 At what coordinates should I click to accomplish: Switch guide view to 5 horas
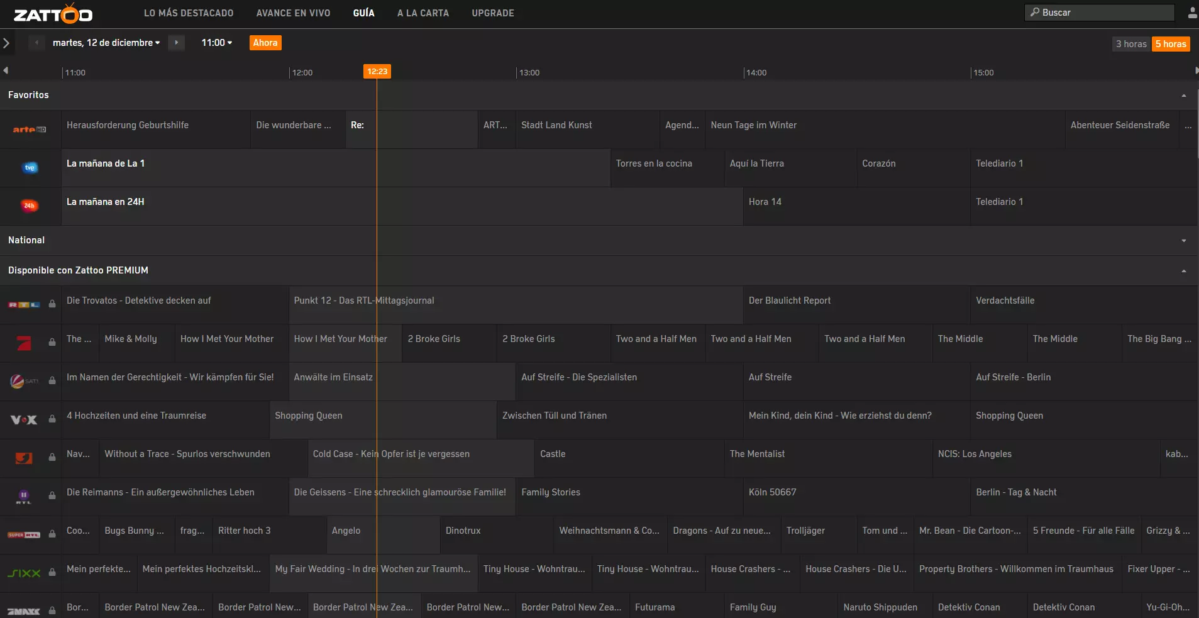pos(1171,44)
